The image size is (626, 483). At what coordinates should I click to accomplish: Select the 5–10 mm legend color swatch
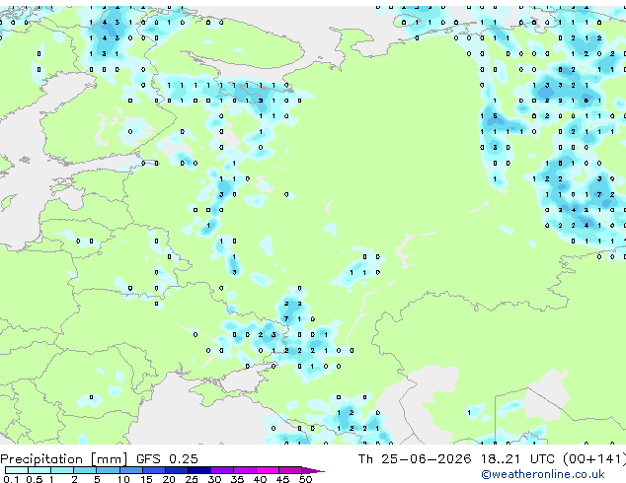coord(108,470)
